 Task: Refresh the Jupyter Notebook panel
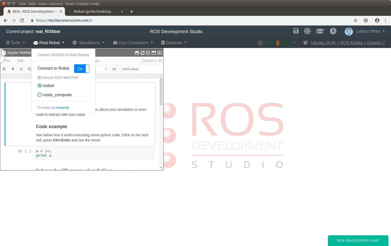coord(143,53)
